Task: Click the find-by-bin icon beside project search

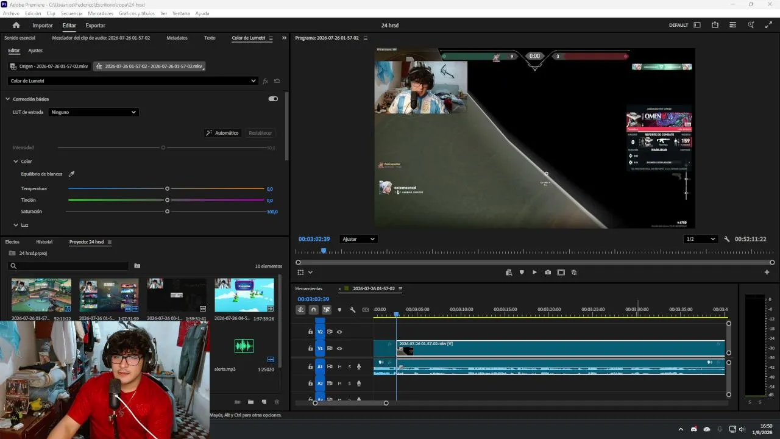Action: (137, 266)
